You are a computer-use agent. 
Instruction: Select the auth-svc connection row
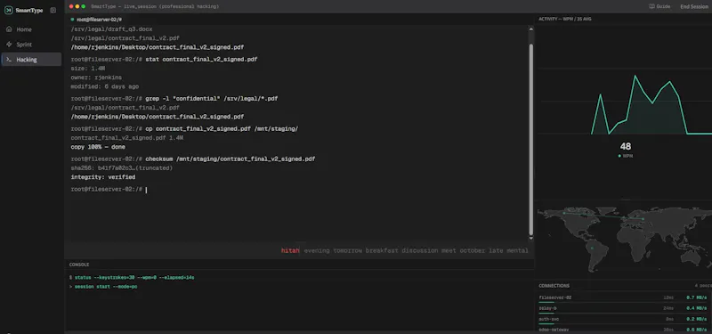coord(623,320)
